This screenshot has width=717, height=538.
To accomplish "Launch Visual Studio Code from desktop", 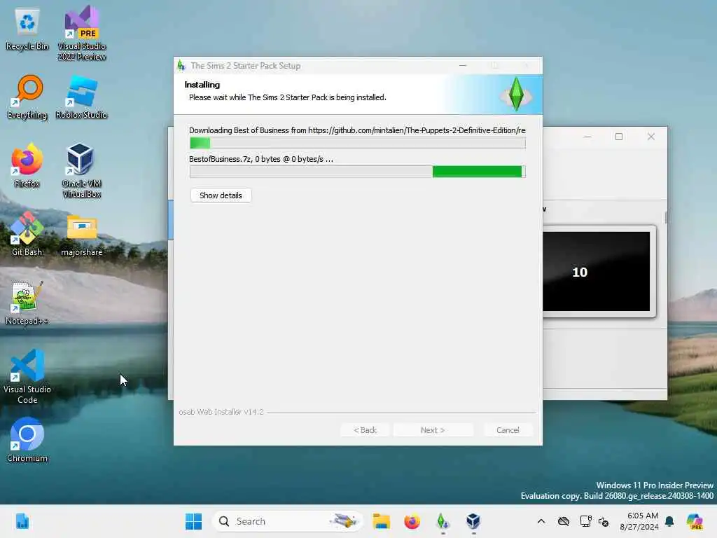I will tap(27, 376).
